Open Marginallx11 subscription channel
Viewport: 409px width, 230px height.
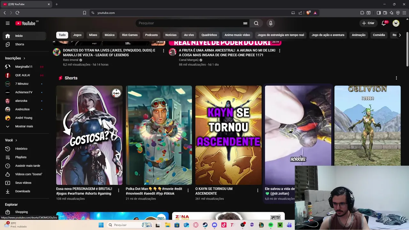tap(24, 67)
